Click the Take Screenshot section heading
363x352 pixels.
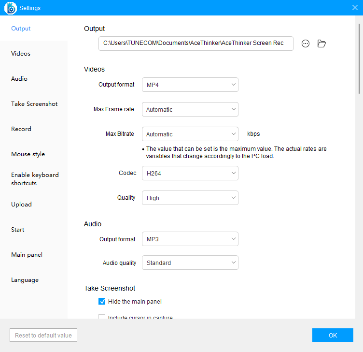pyautogui.click(x=110, y=288)
